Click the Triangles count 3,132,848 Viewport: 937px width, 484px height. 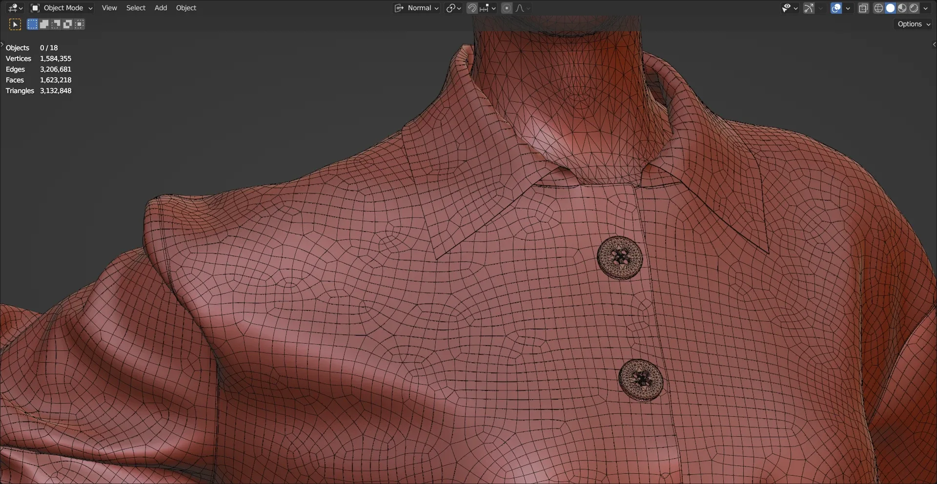coord(56,91)
